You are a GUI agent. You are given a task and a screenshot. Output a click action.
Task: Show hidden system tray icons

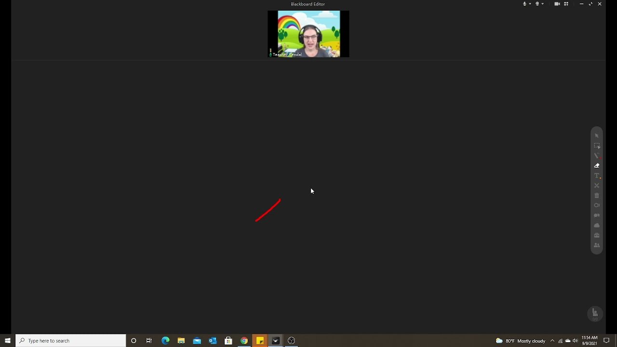(552, 341)
